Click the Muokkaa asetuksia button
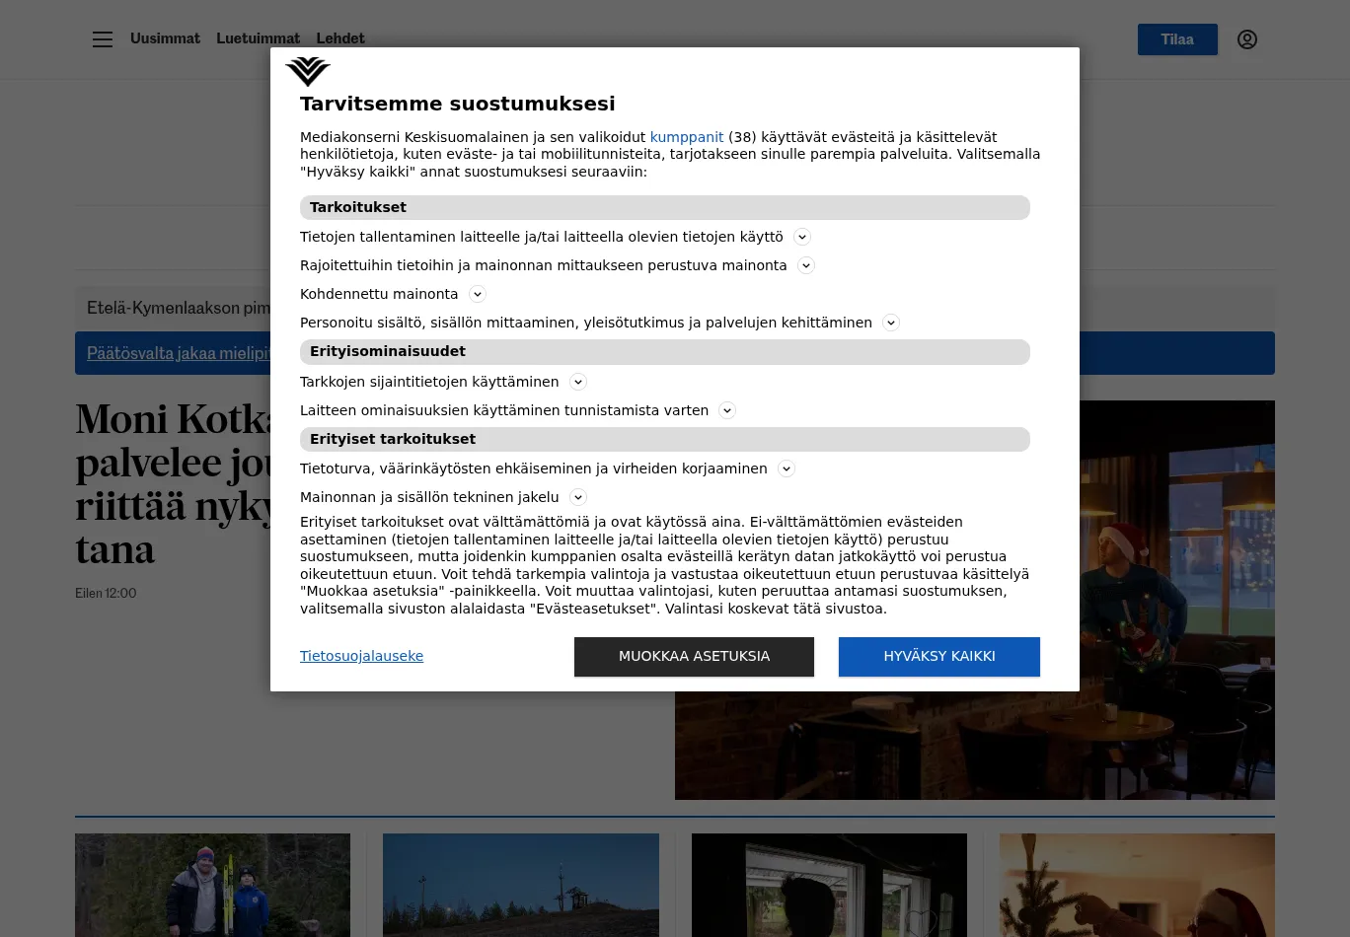 point(694,657)
